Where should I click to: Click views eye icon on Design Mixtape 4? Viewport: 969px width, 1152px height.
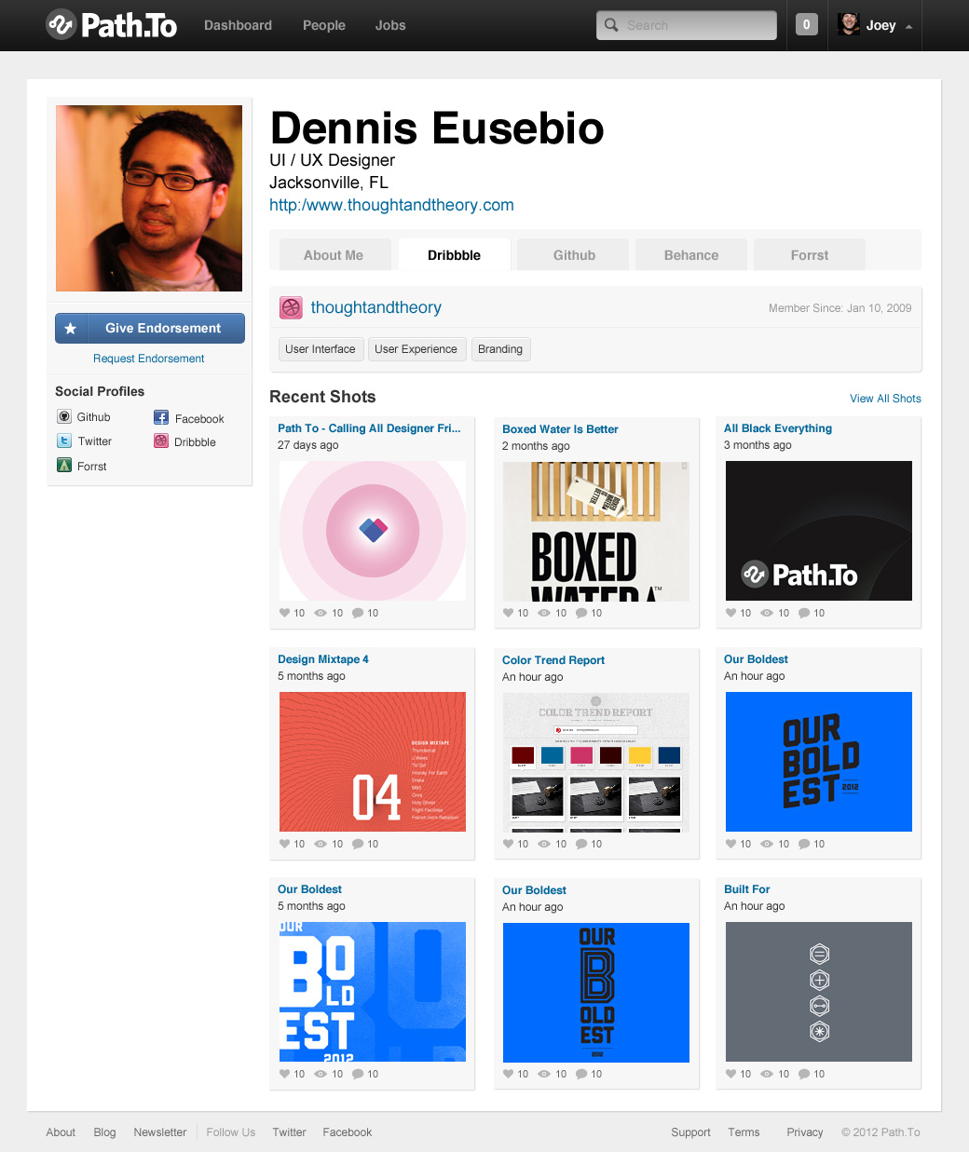(321, 844)
